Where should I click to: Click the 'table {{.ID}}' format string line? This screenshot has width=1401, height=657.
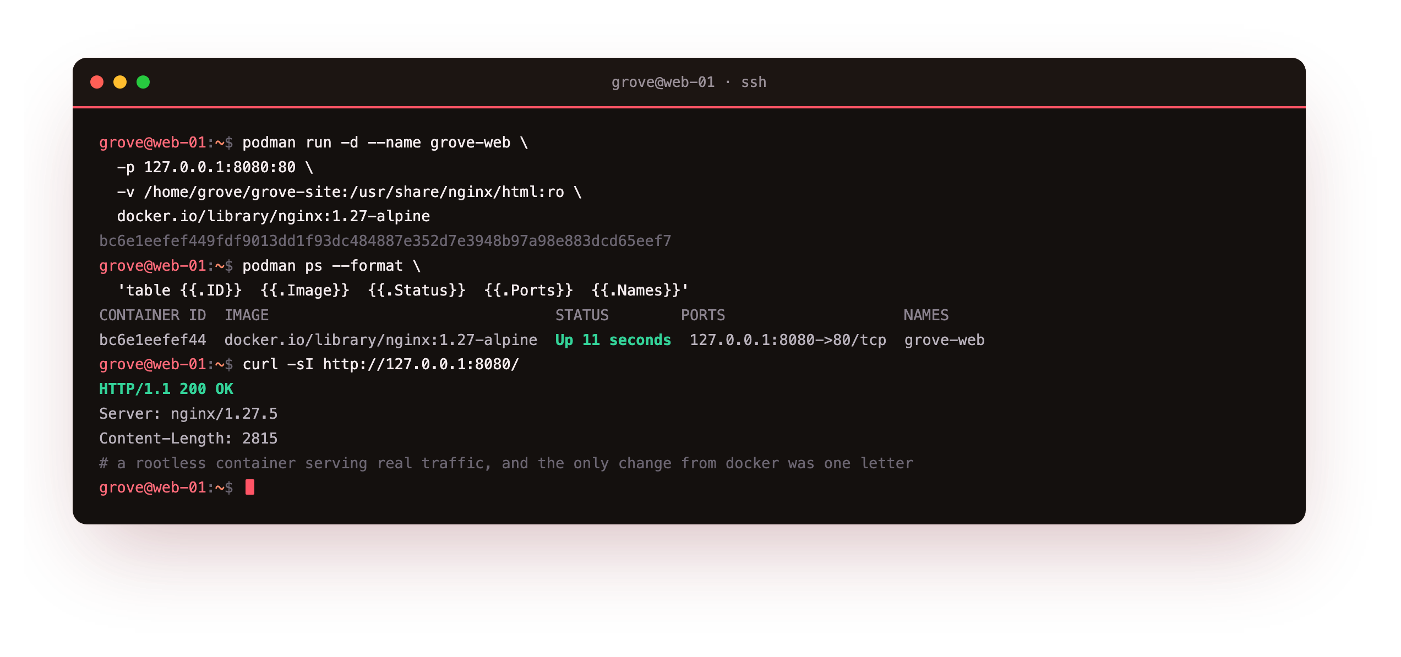[402, 291]
